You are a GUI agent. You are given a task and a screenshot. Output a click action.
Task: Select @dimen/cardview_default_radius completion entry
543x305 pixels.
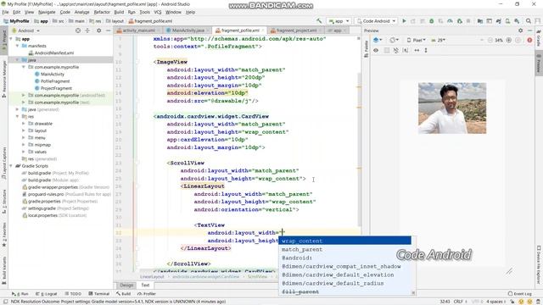(x=345, y=283)
